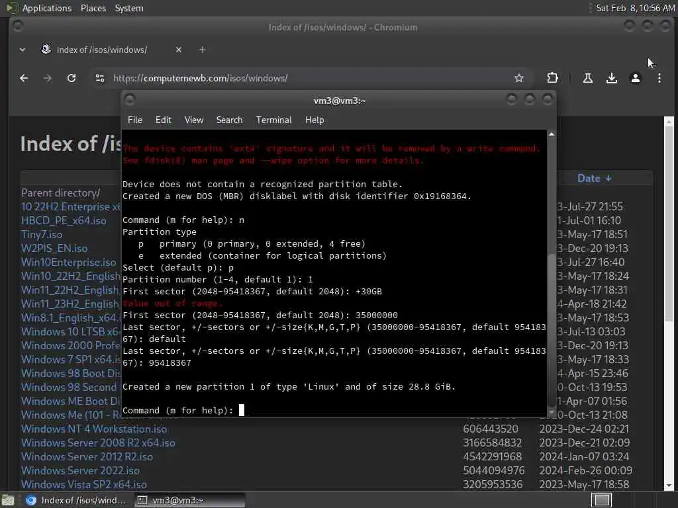Open a new Chromium tab
This screenshot has width=678, height=508.
(x=203, y=50)
